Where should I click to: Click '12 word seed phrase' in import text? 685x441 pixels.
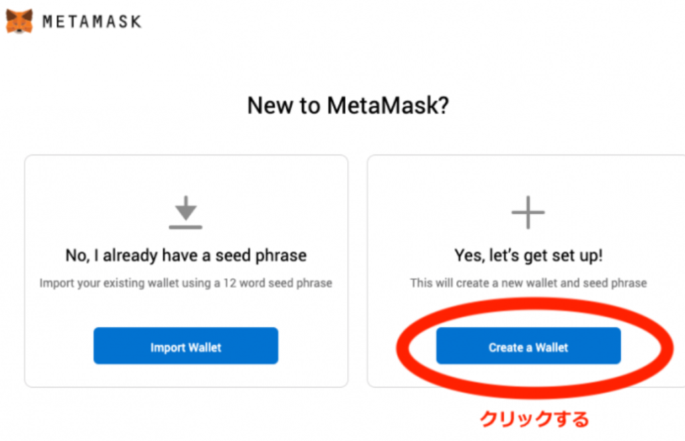[278, 283]
